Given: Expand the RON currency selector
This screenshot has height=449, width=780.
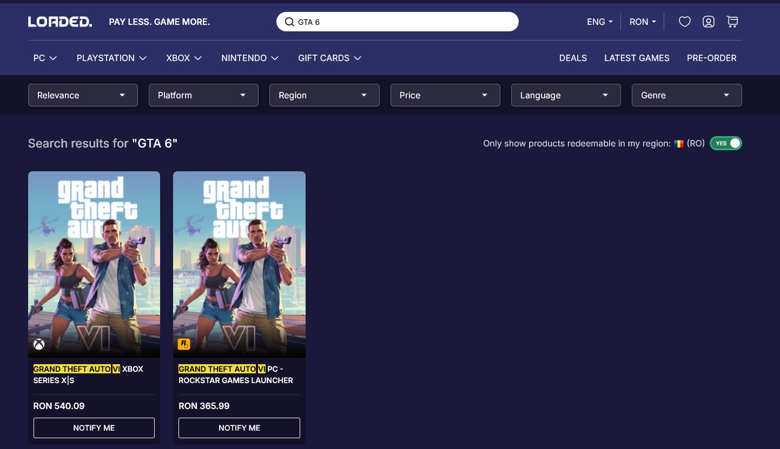Looking at the screenshot, I should coord(643,22).
